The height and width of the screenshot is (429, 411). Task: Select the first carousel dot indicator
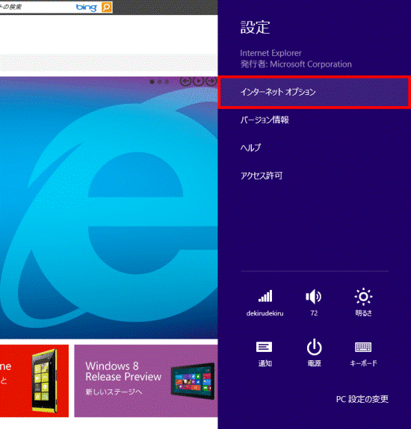point(152,81)
